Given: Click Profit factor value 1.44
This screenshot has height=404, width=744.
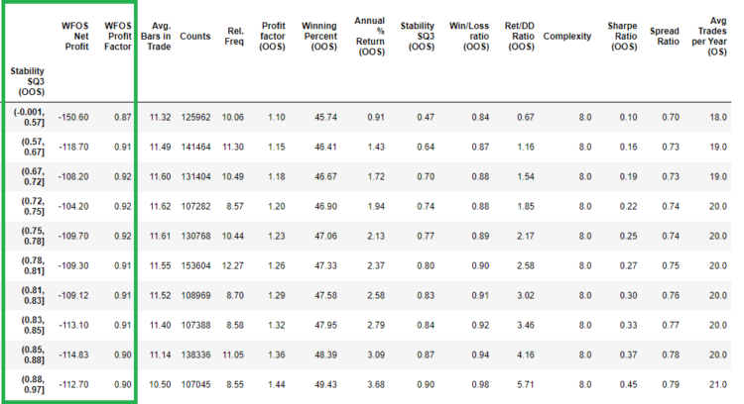Looking at the screenshot, I should pyautogui.click(x=276, y=384).
